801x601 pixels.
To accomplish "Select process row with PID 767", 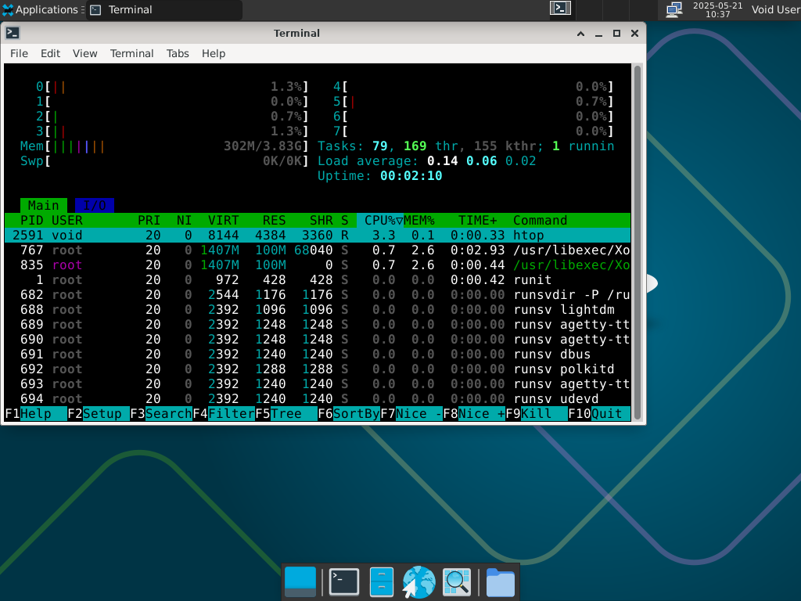I will pos(318,250).
